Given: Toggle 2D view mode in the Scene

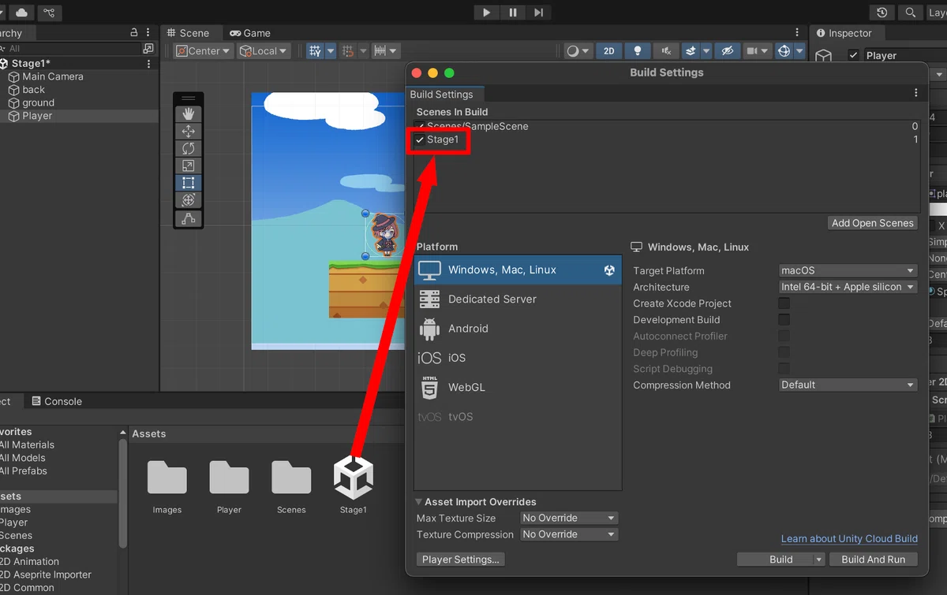Looking at the screenshot, I should 608,51.
